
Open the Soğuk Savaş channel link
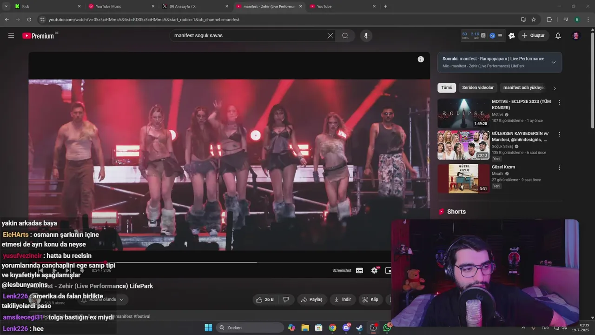coord(502,147)
